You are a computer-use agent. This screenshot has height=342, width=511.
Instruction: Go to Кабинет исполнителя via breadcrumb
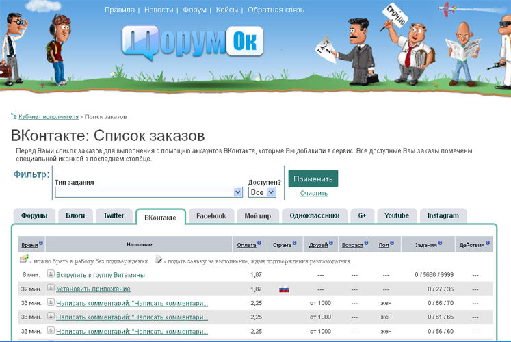[x=49, y=116]
